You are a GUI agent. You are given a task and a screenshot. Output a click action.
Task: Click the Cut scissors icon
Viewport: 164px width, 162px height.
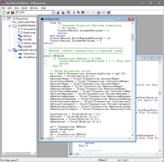tap(74, 12)
